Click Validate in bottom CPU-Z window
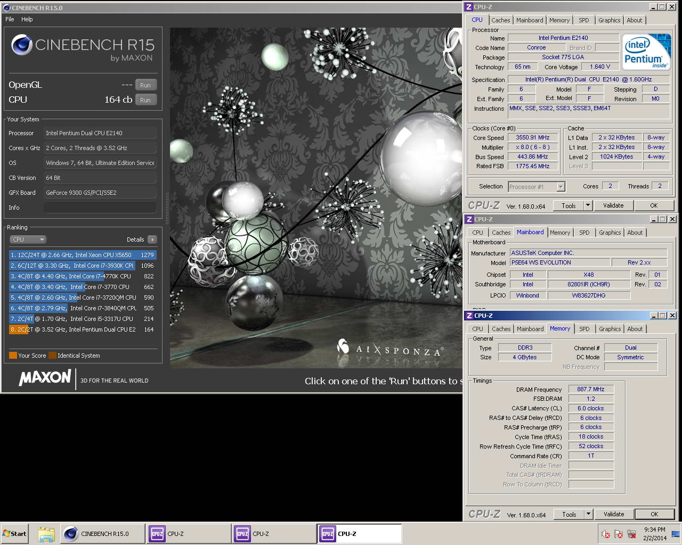 (614, 514)
